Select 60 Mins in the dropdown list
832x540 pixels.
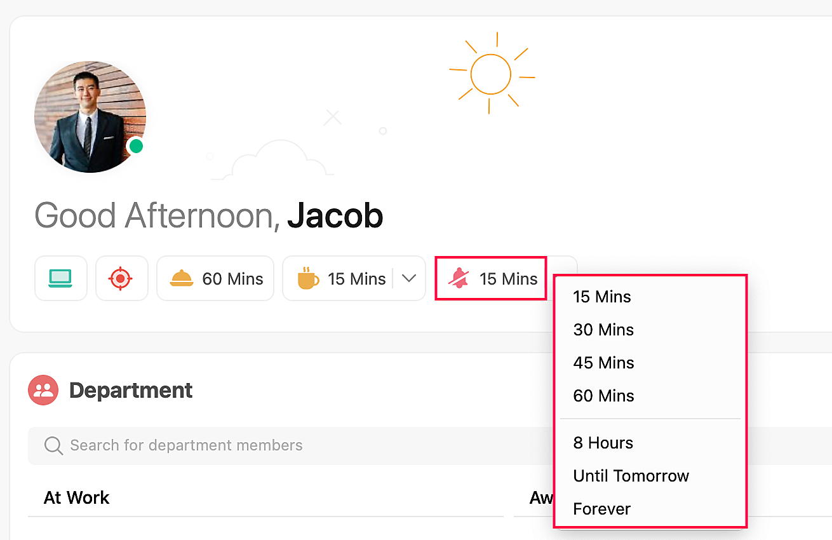pos(603,396)
